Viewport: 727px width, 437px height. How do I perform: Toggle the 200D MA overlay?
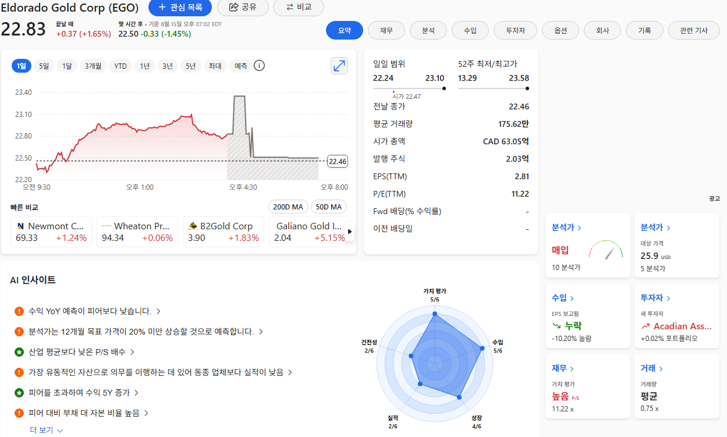click(x=288, y=207)
